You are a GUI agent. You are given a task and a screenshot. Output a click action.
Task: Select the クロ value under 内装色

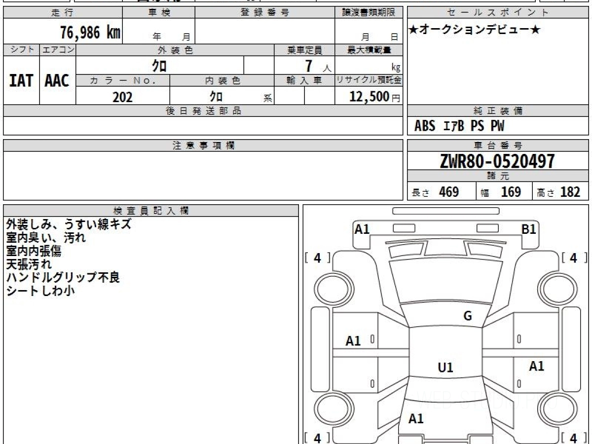click(216, 96)
